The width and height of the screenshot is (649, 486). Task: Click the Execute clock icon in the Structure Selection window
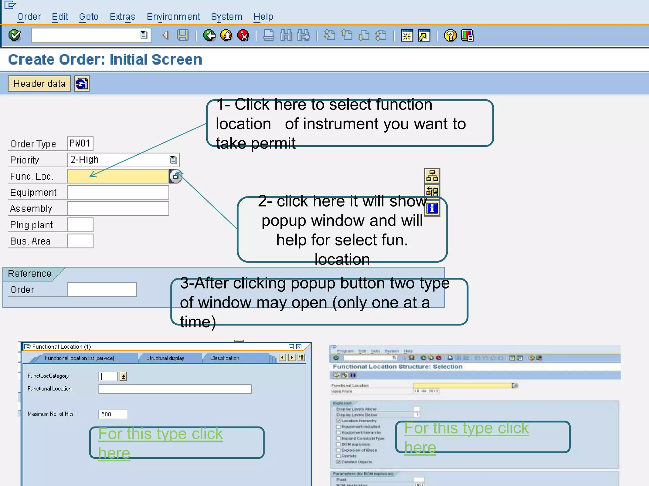pyautogui.click(x=336, y=375)
